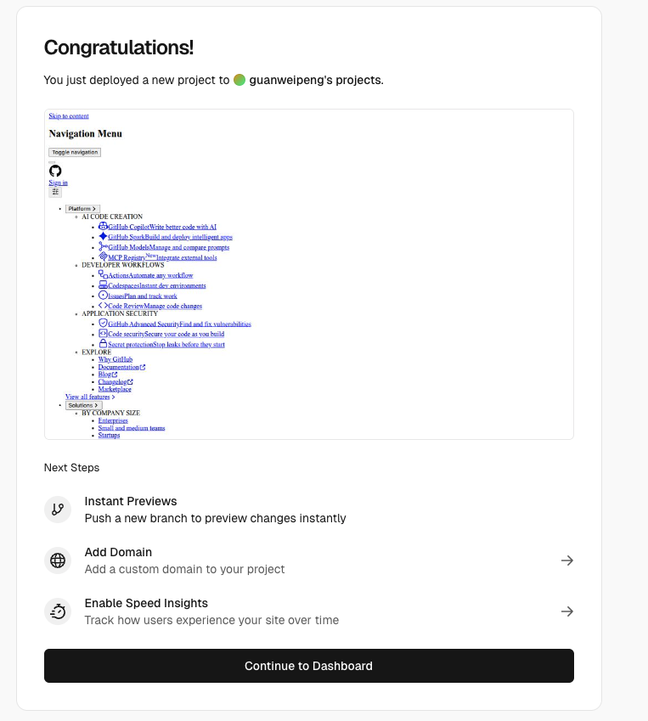Screen dimensions: 648x721
Task: Click the GitHub Octocat logo icon
Action: click(55, 171)
